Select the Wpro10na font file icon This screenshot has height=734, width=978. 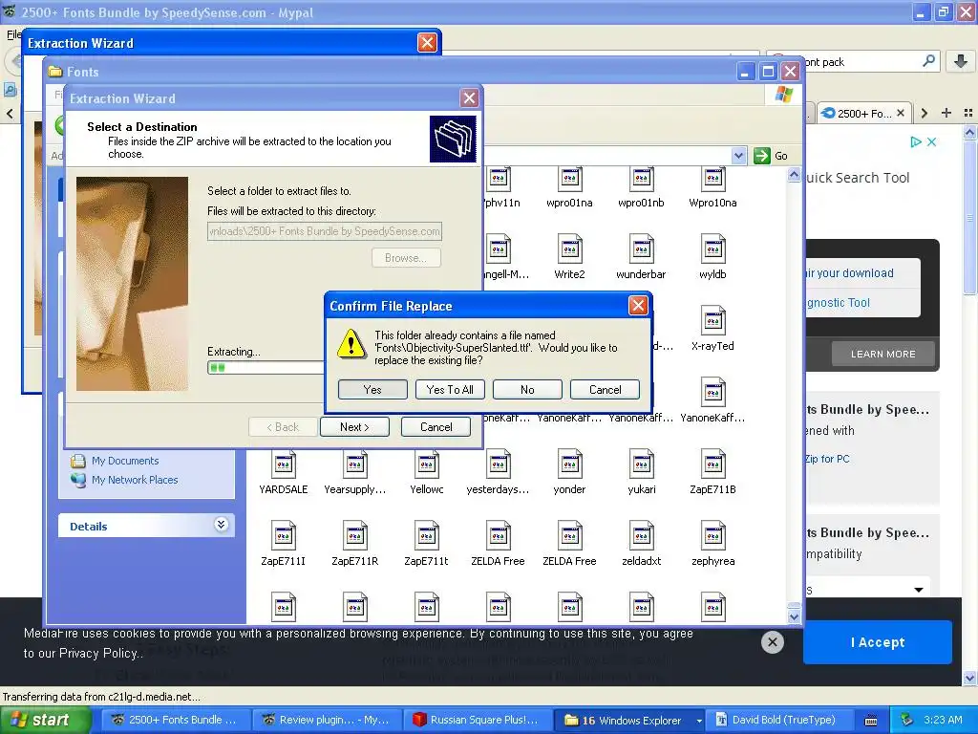[x=712, y=179]
